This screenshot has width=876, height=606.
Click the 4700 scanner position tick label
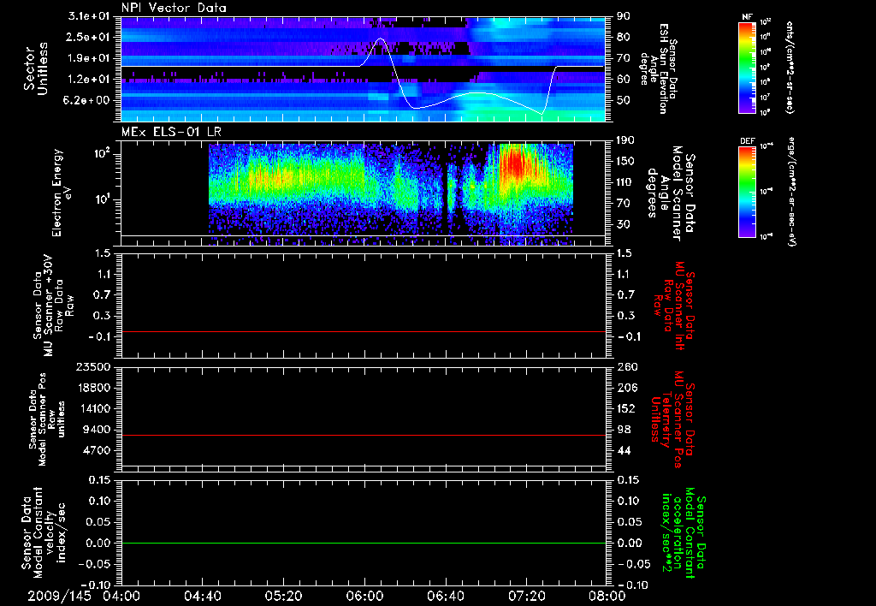coord(98,450)
